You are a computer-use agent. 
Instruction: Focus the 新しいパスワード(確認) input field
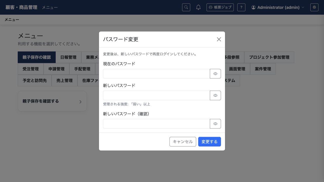click(x=156, y=124)
